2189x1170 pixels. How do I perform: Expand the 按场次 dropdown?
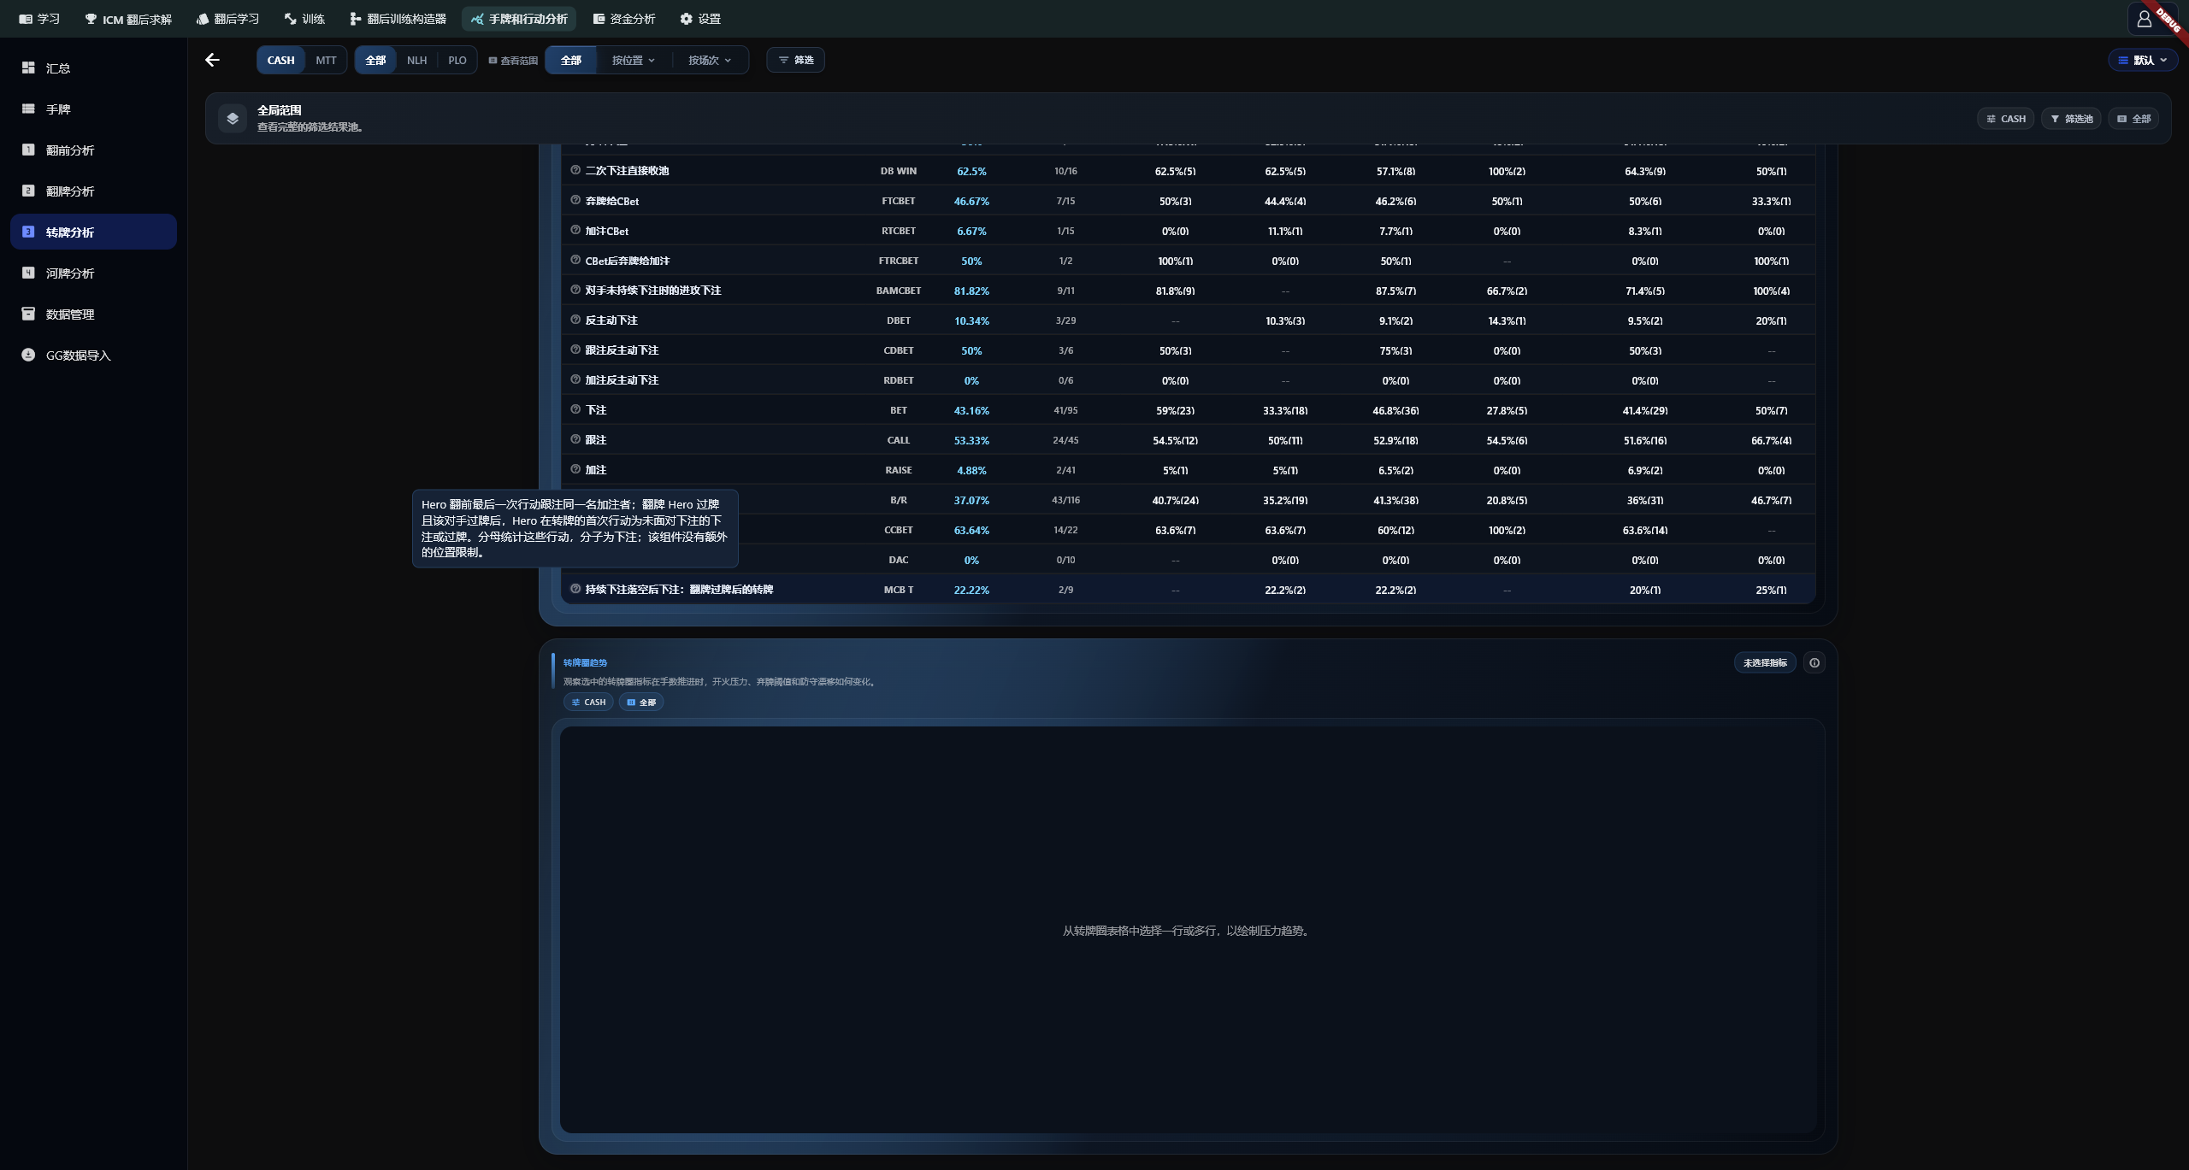click(710, 60)
